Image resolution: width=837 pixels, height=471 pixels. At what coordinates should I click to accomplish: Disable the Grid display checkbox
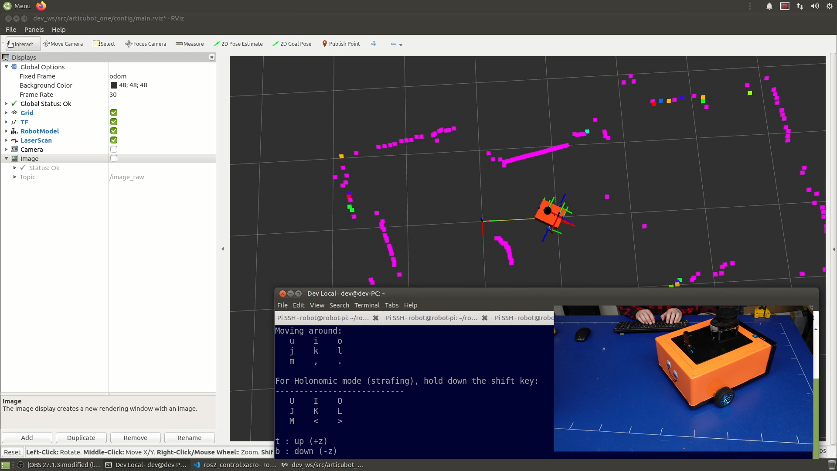coord(114,113)
